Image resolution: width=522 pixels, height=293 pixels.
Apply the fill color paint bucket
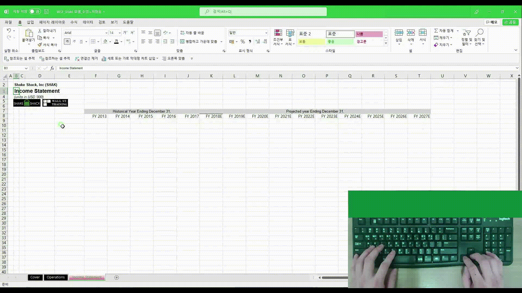(105, 42)
